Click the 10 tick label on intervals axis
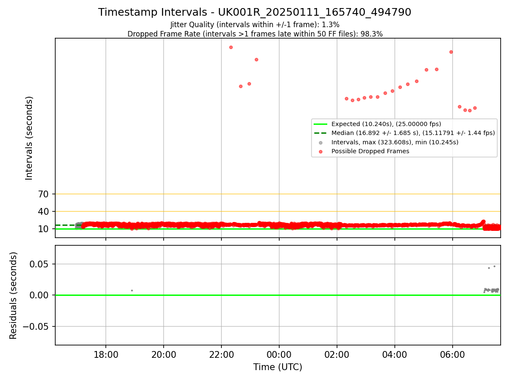 tap(44, 229)
